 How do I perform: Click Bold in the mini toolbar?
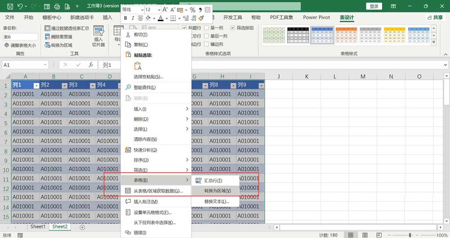point(126,18)
